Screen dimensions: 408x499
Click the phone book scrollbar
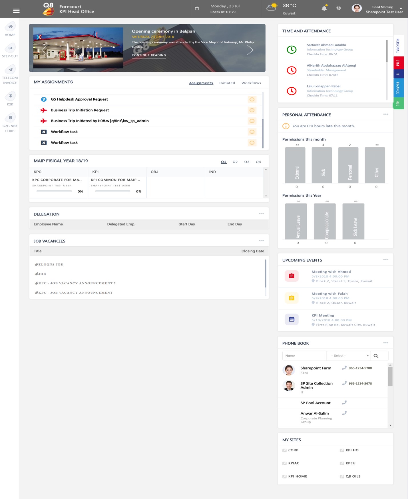[x=390, y=377]
